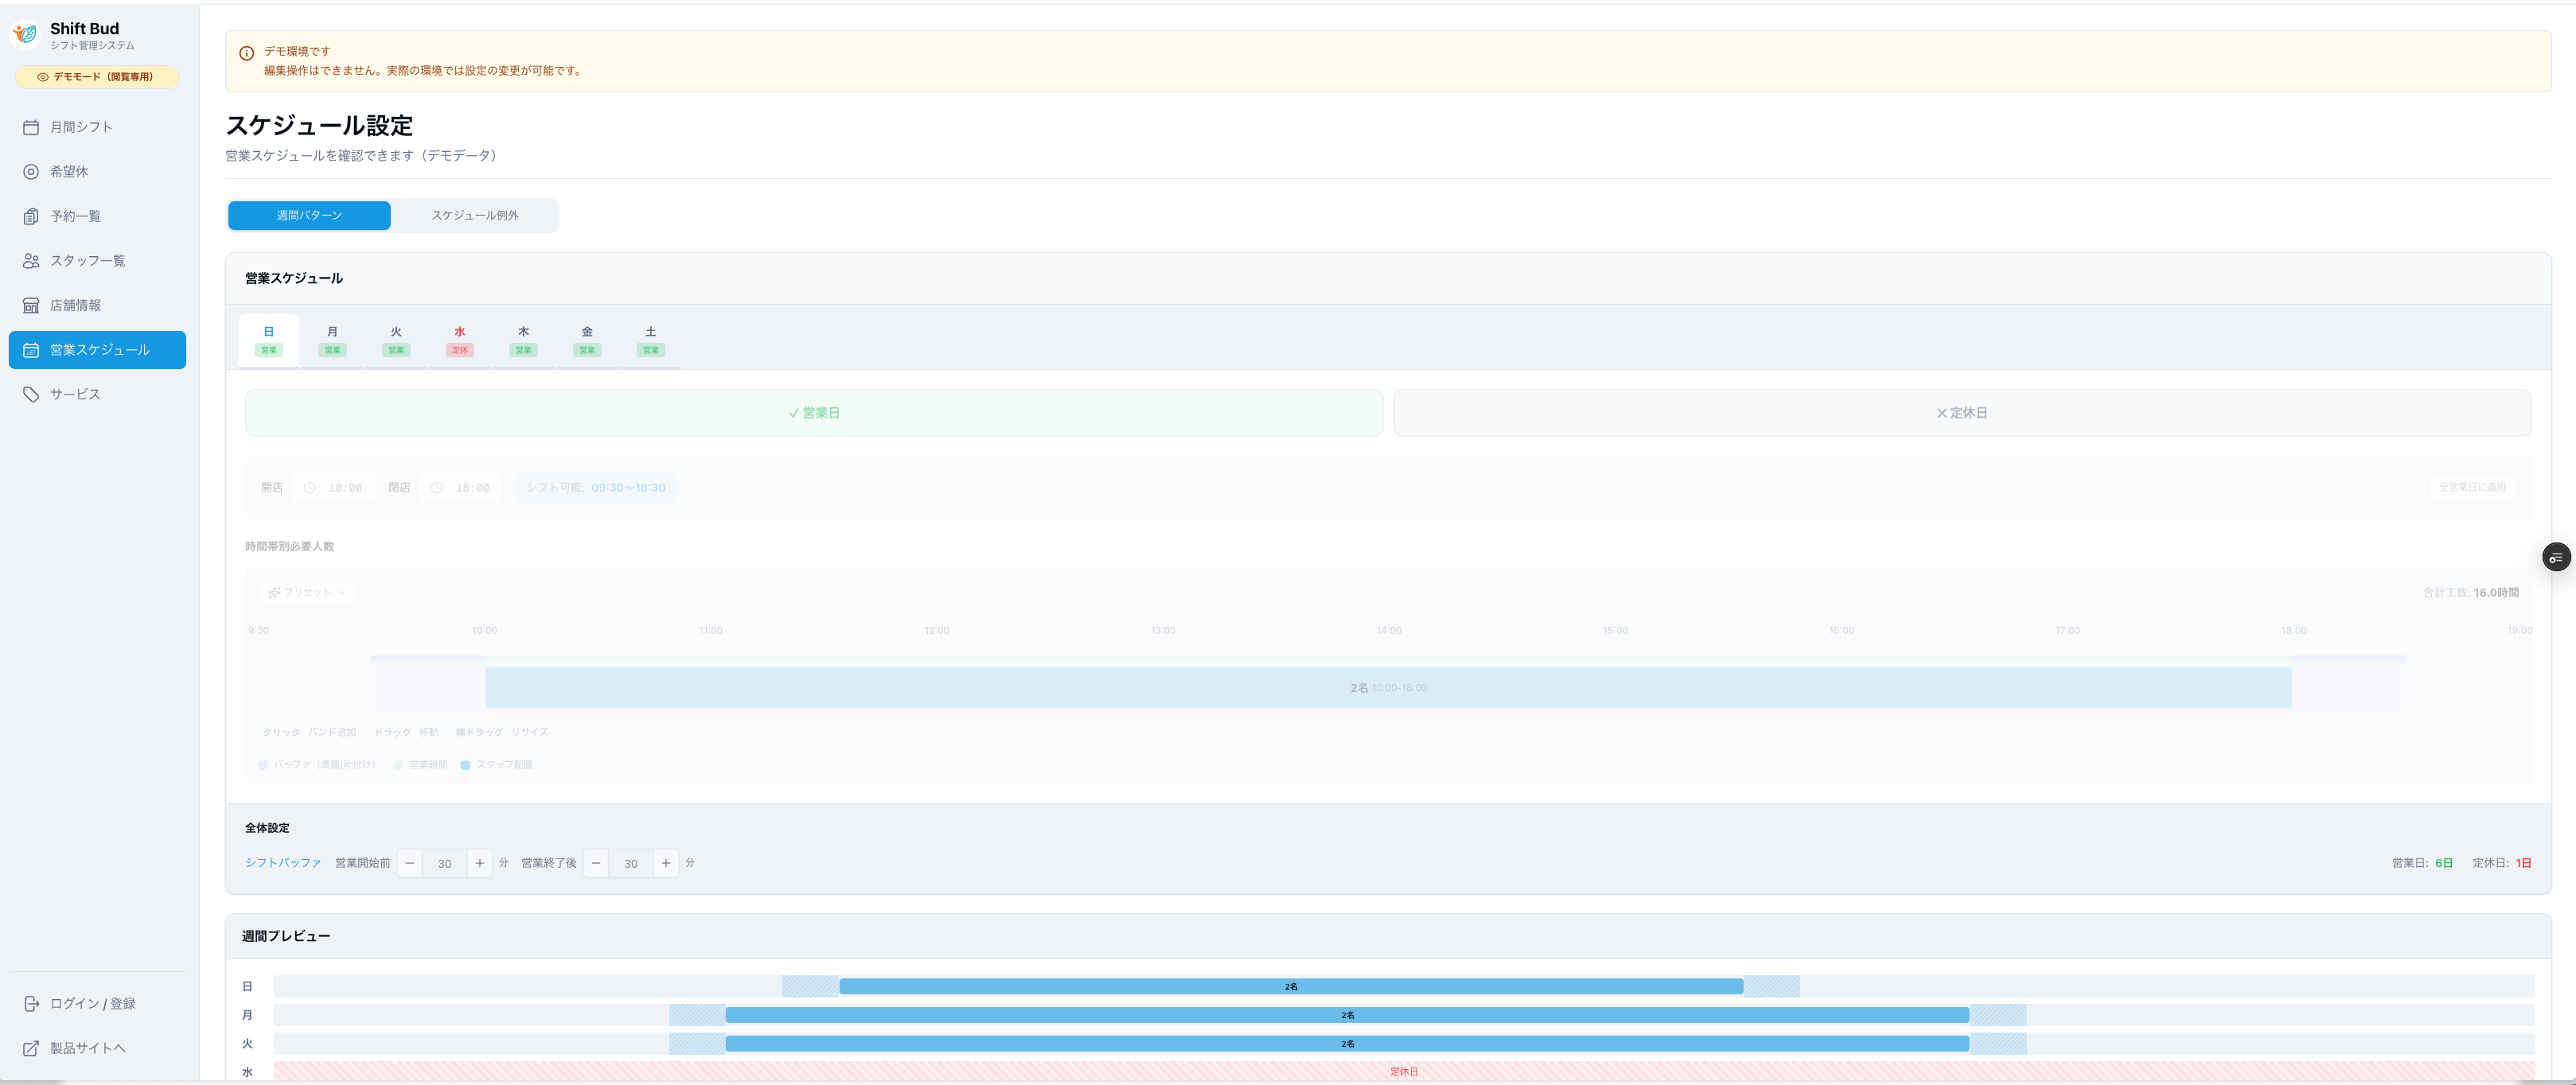Click the サービス tag icon
Screen dimensions: 2576x1085
pos(31,394)
